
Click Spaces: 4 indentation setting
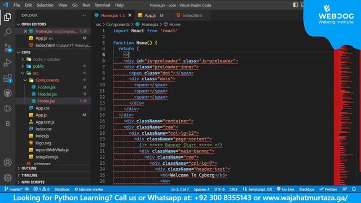click(201, 189)
